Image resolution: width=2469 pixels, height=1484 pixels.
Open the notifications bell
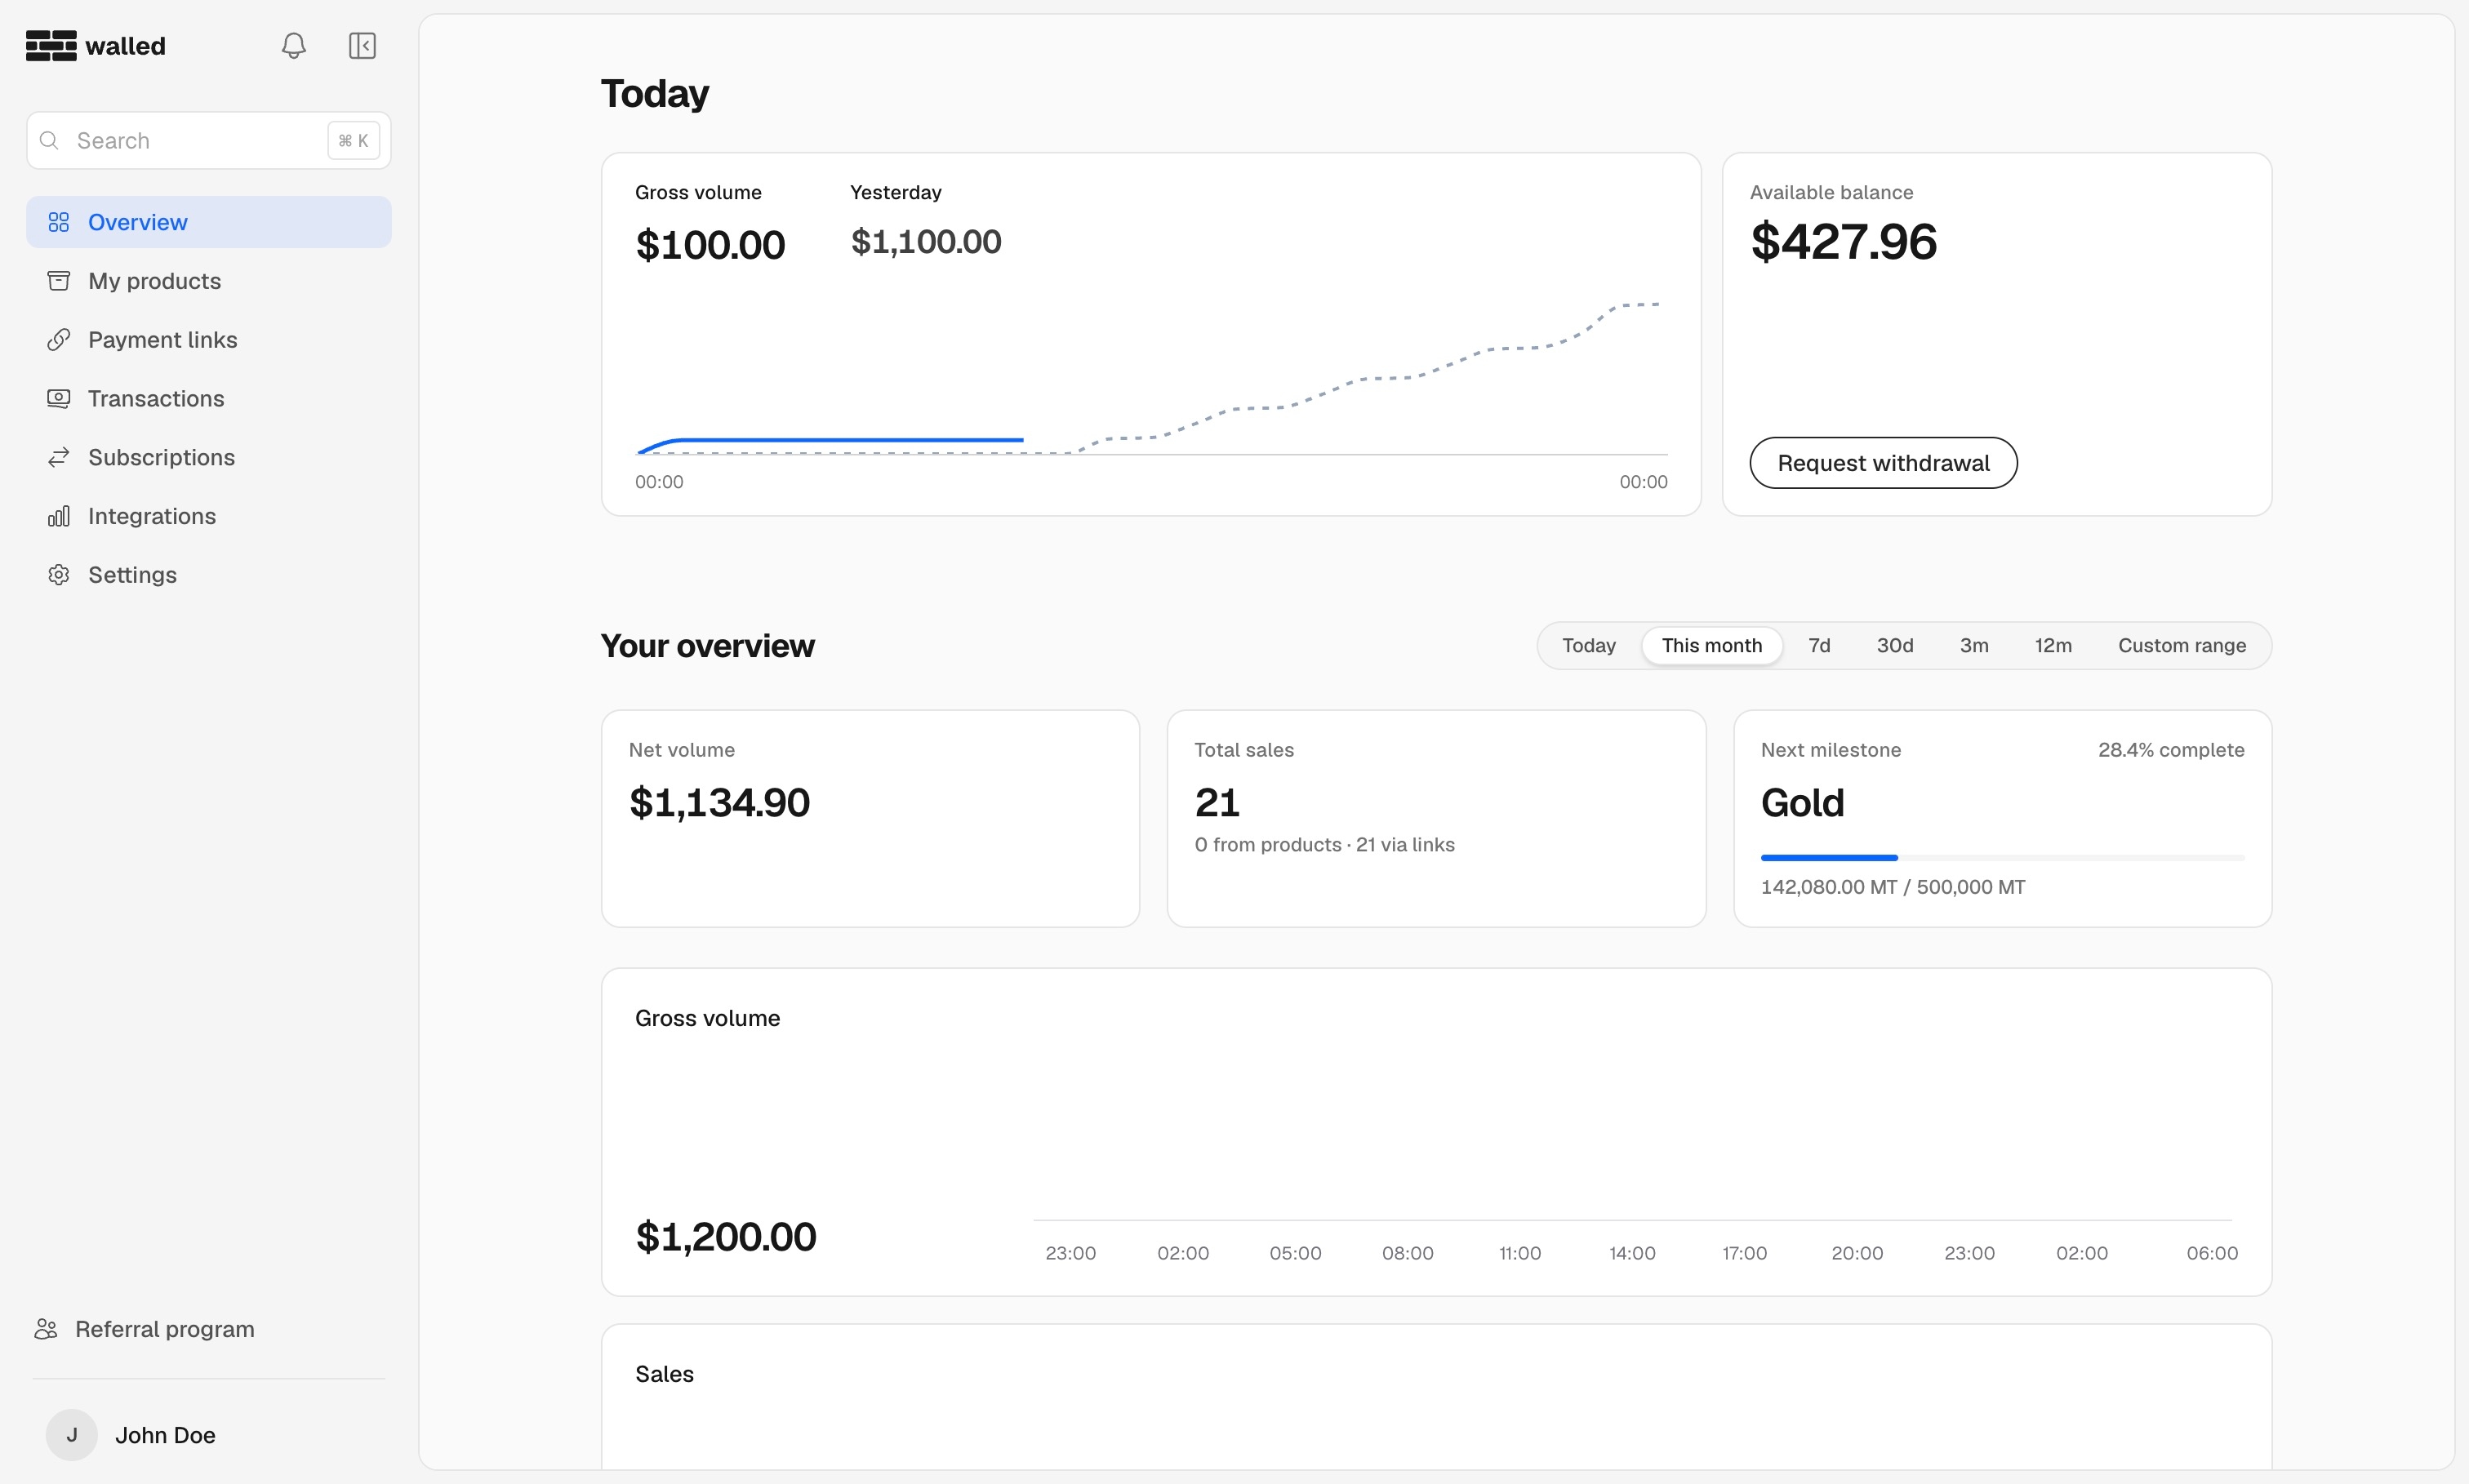tap(293, 46)
